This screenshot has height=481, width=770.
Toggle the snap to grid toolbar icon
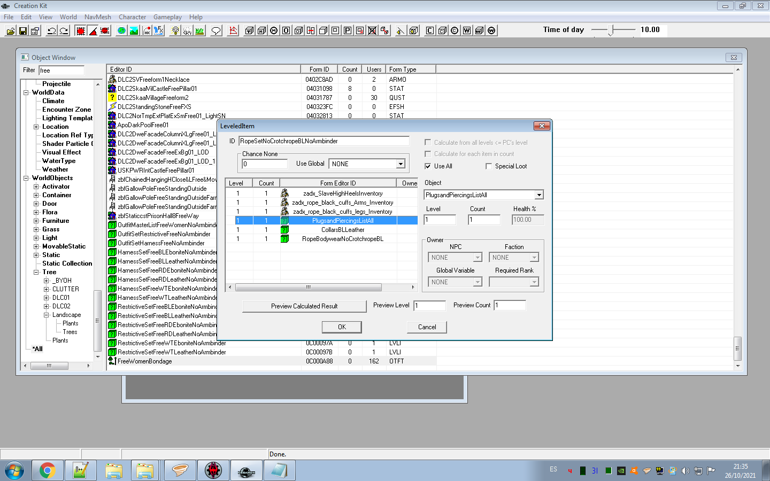coord(81,30)
